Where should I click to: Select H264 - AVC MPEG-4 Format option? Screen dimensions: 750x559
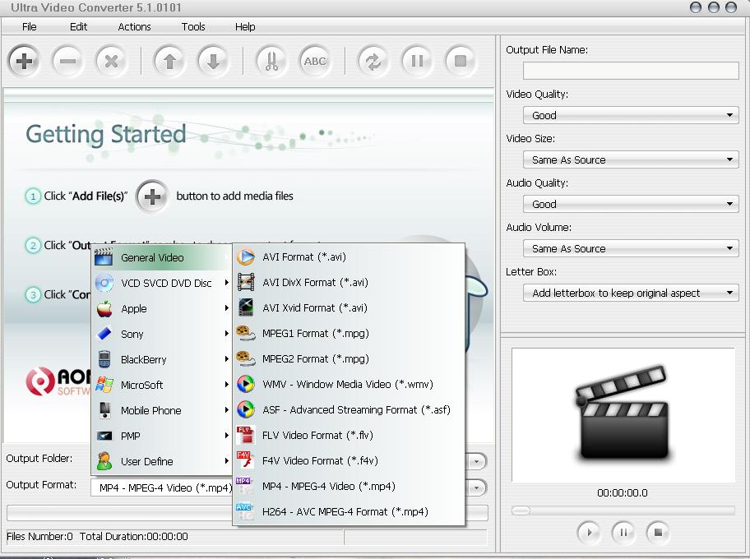coord(349,511)
